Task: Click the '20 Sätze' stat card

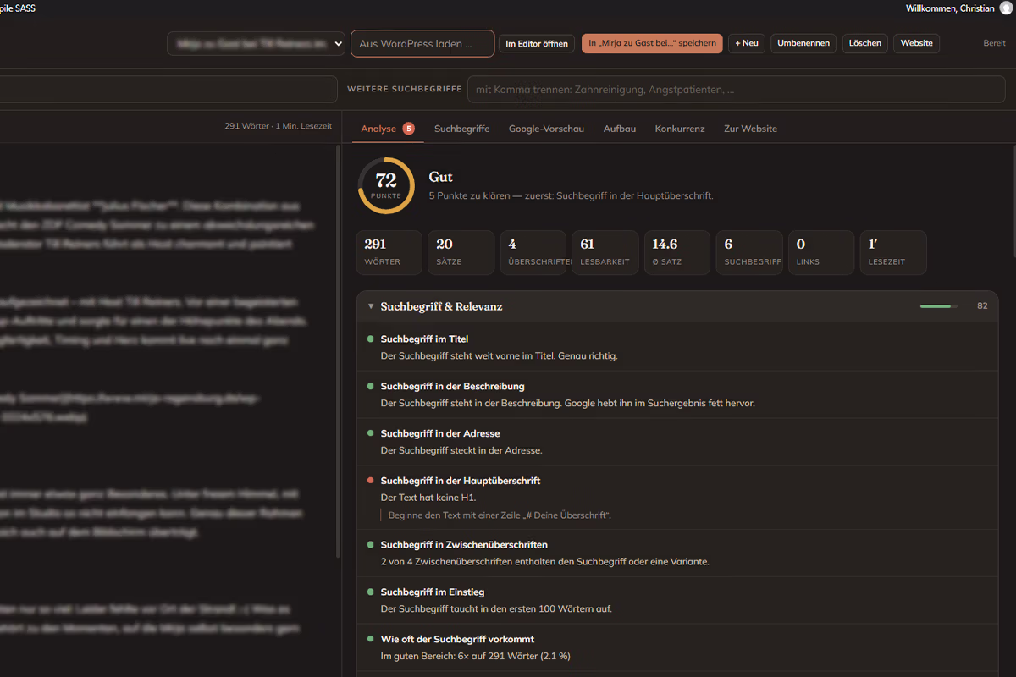Action: click(x=461, y=252)
